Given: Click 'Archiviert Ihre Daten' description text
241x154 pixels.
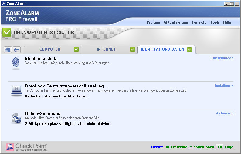Looking at the screenshot, I should click(63, 118).
